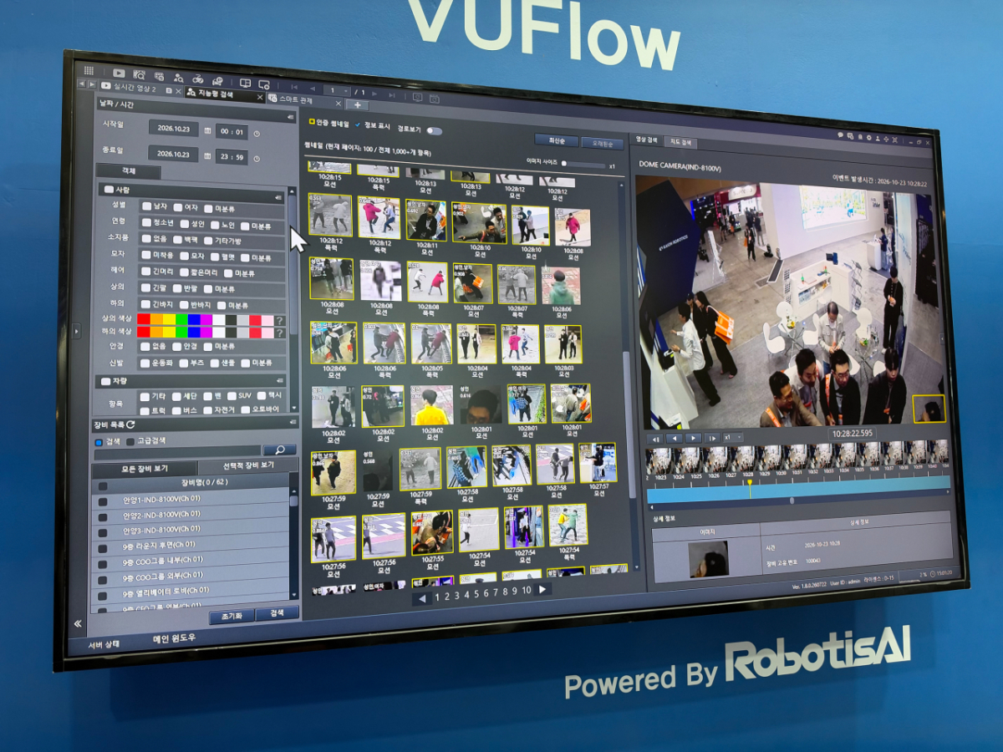This screenshot has height=752, width=1003.
Task: Add a new tab with plus button
Action: click(x=357, y=104)
